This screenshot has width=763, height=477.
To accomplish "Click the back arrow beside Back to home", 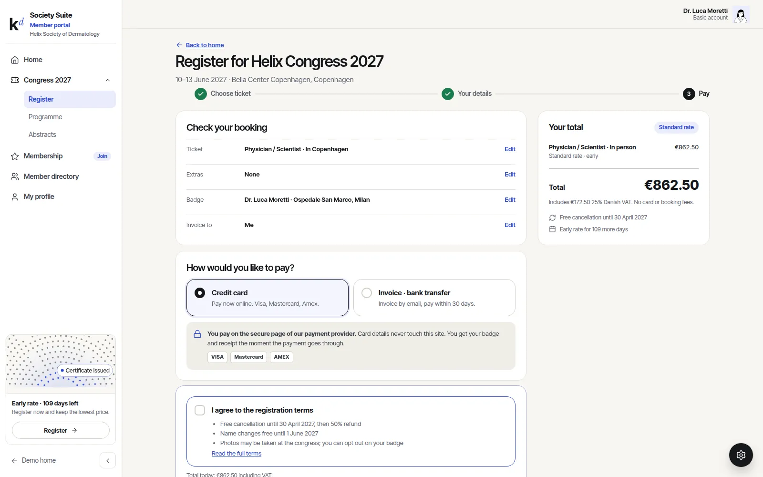I will point(179,45).
